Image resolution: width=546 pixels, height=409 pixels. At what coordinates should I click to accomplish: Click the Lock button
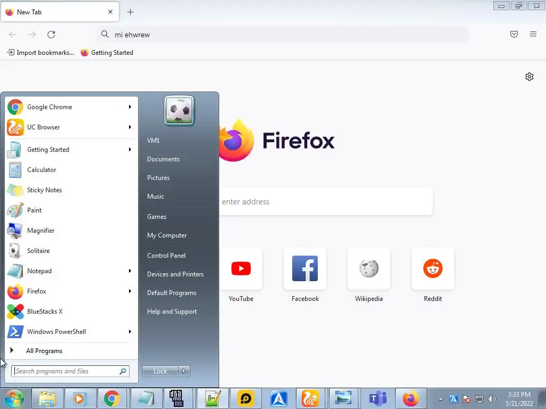click(160, 371)
